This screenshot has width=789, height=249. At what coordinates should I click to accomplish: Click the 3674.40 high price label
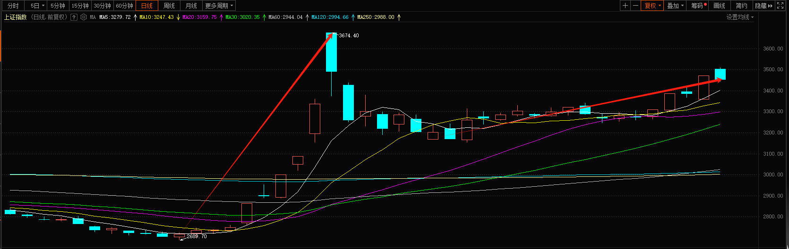[349, 35]
